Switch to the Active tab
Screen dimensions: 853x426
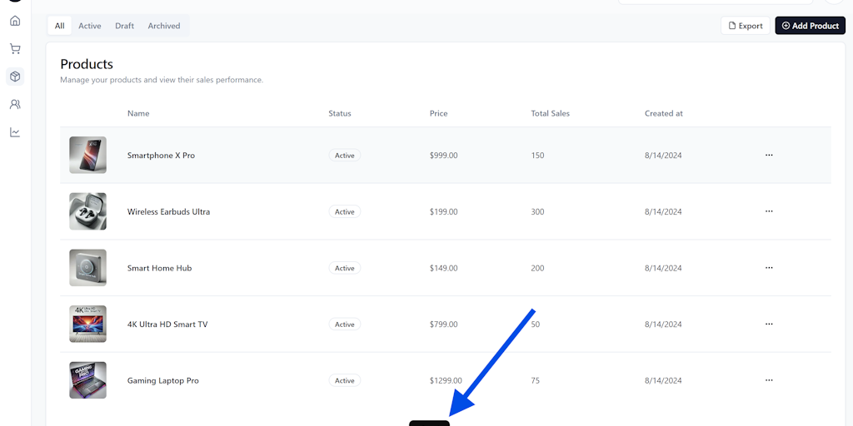[90, 26]
